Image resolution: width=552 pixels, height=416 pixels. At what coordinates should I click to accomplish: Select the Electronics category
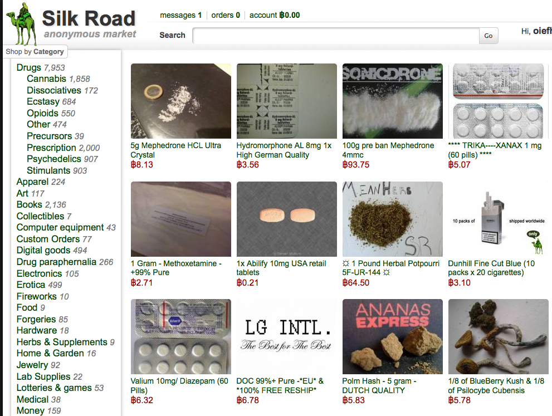pos(47,273)
